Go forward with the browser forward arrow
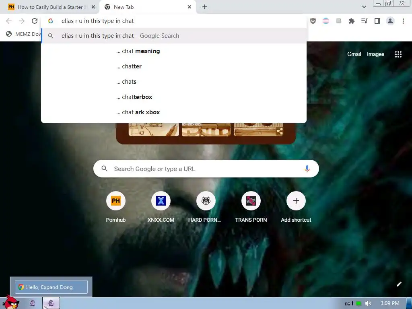Image resolution: width=412 pixels, height=309 pixels. (x=22, y=21)
